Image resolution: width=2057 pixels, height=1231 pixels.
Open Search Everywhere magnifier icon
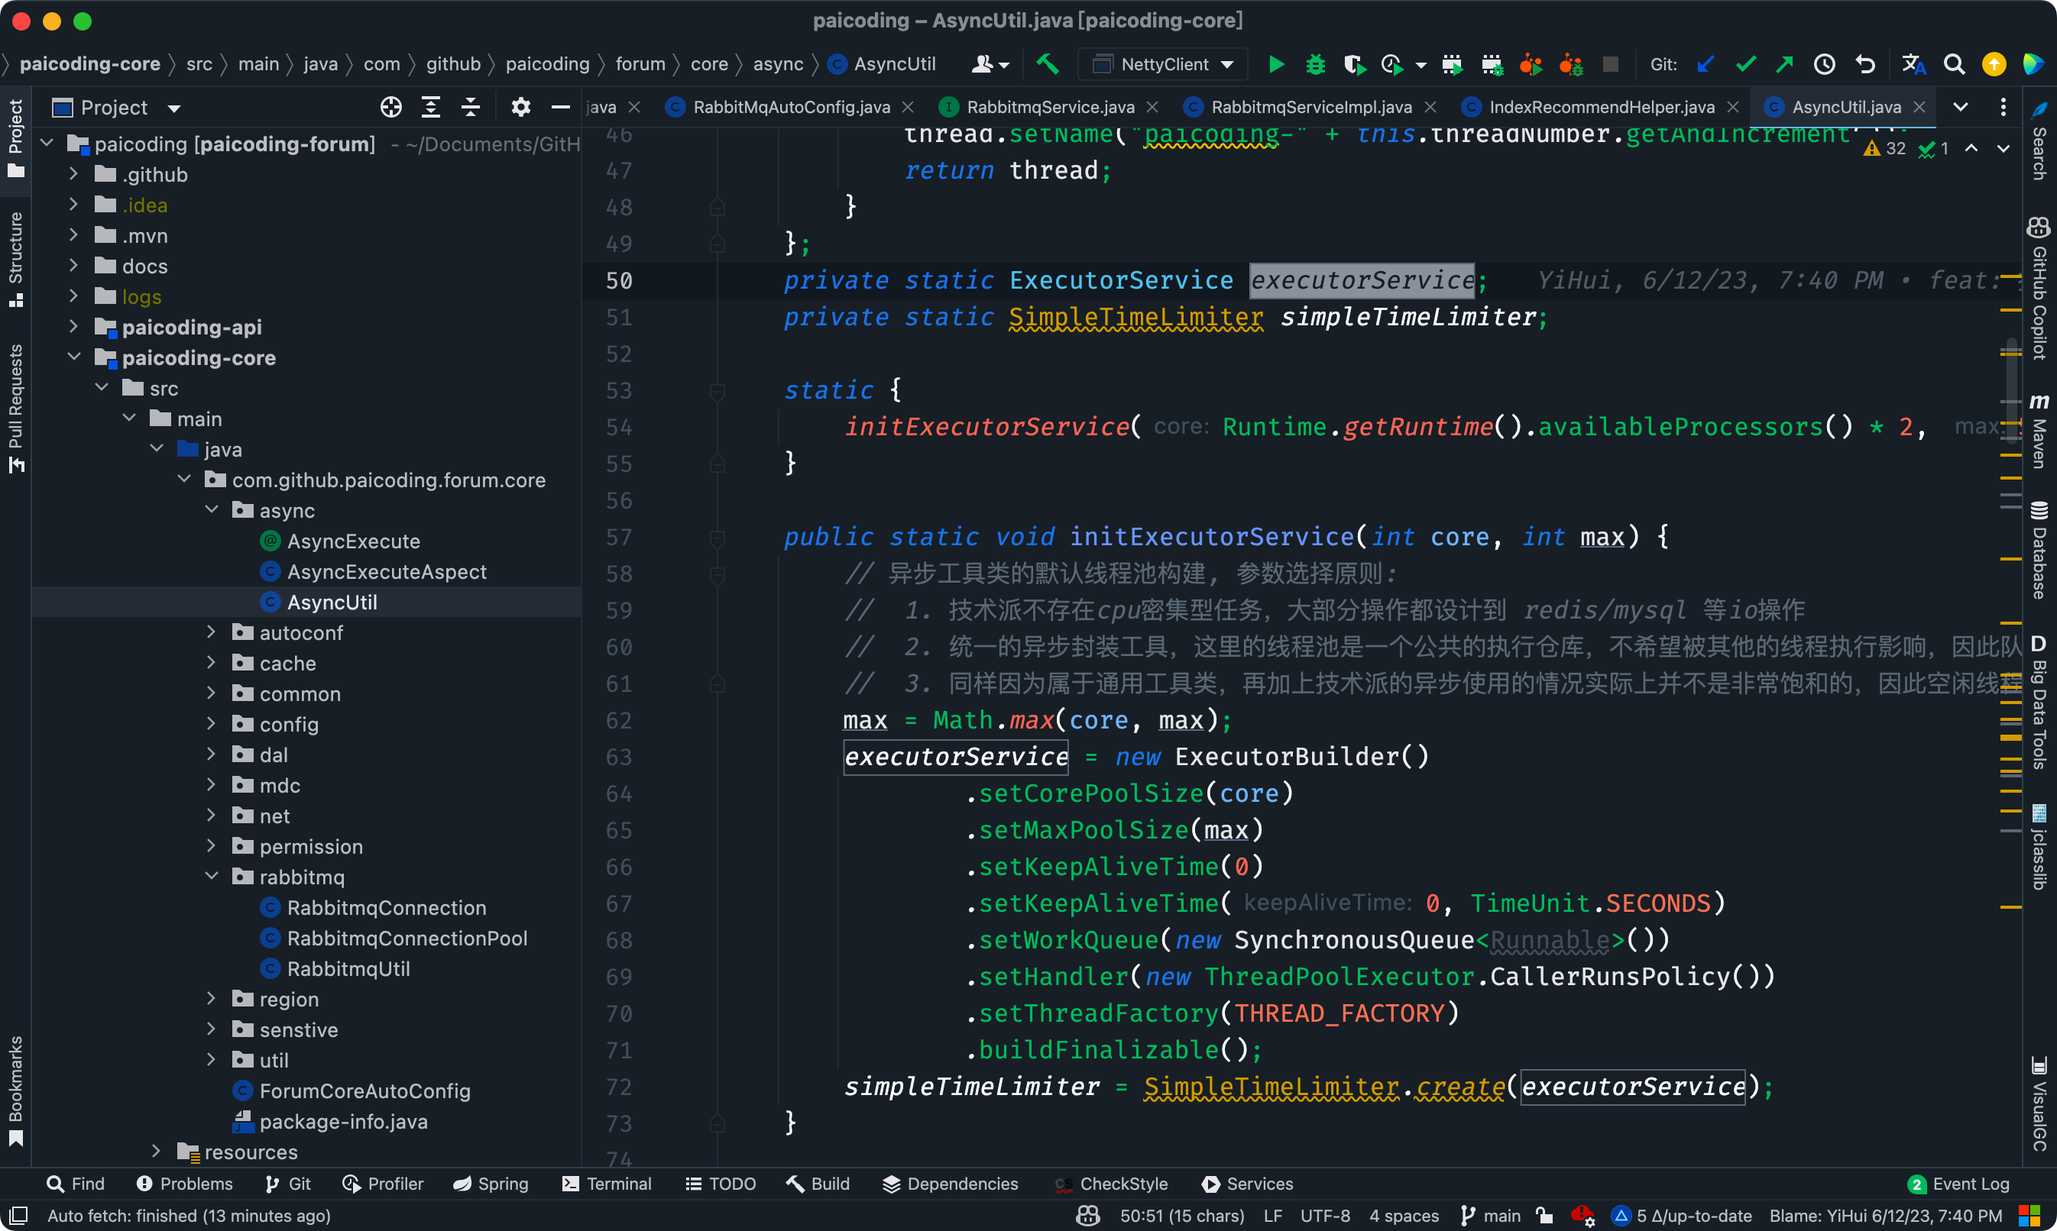tap(1954, 64)
